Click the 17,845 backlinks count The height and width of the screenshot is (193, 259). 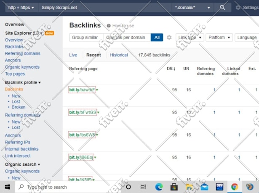[x=154, y=55]
